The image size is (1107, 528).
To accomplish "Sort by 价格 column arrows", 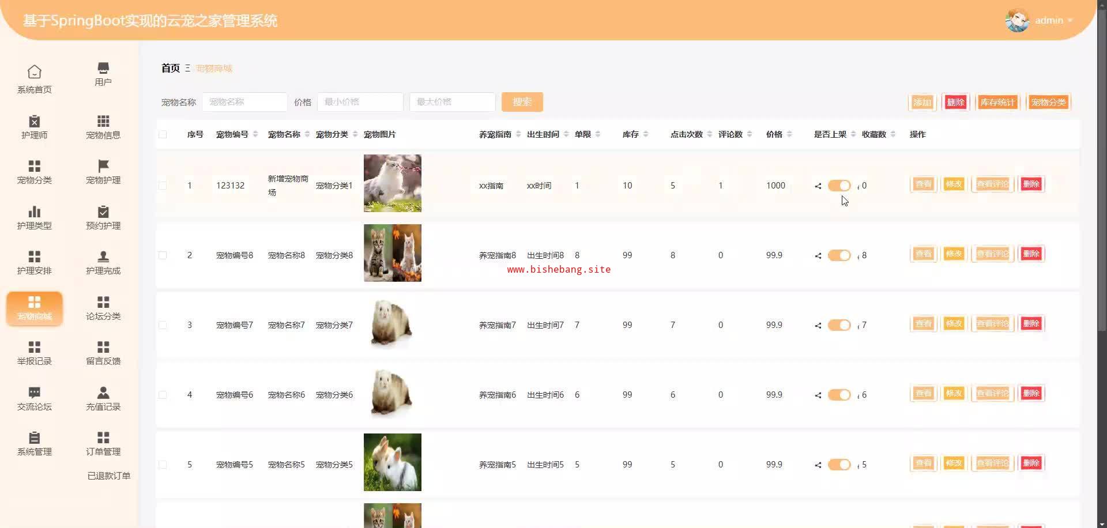I will [x=789, y=134].
